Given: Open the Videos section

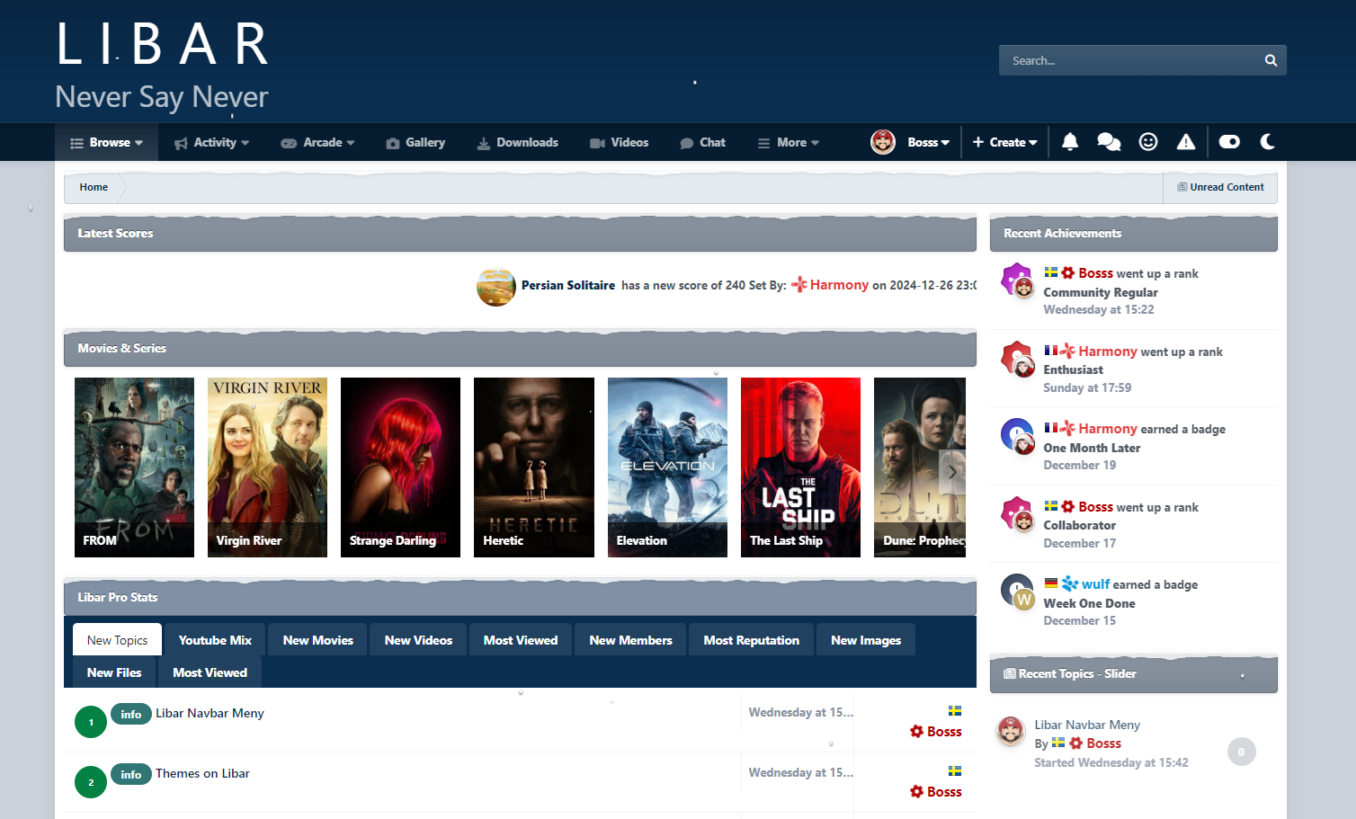Looking at the screenshot, I should (620, 142).
